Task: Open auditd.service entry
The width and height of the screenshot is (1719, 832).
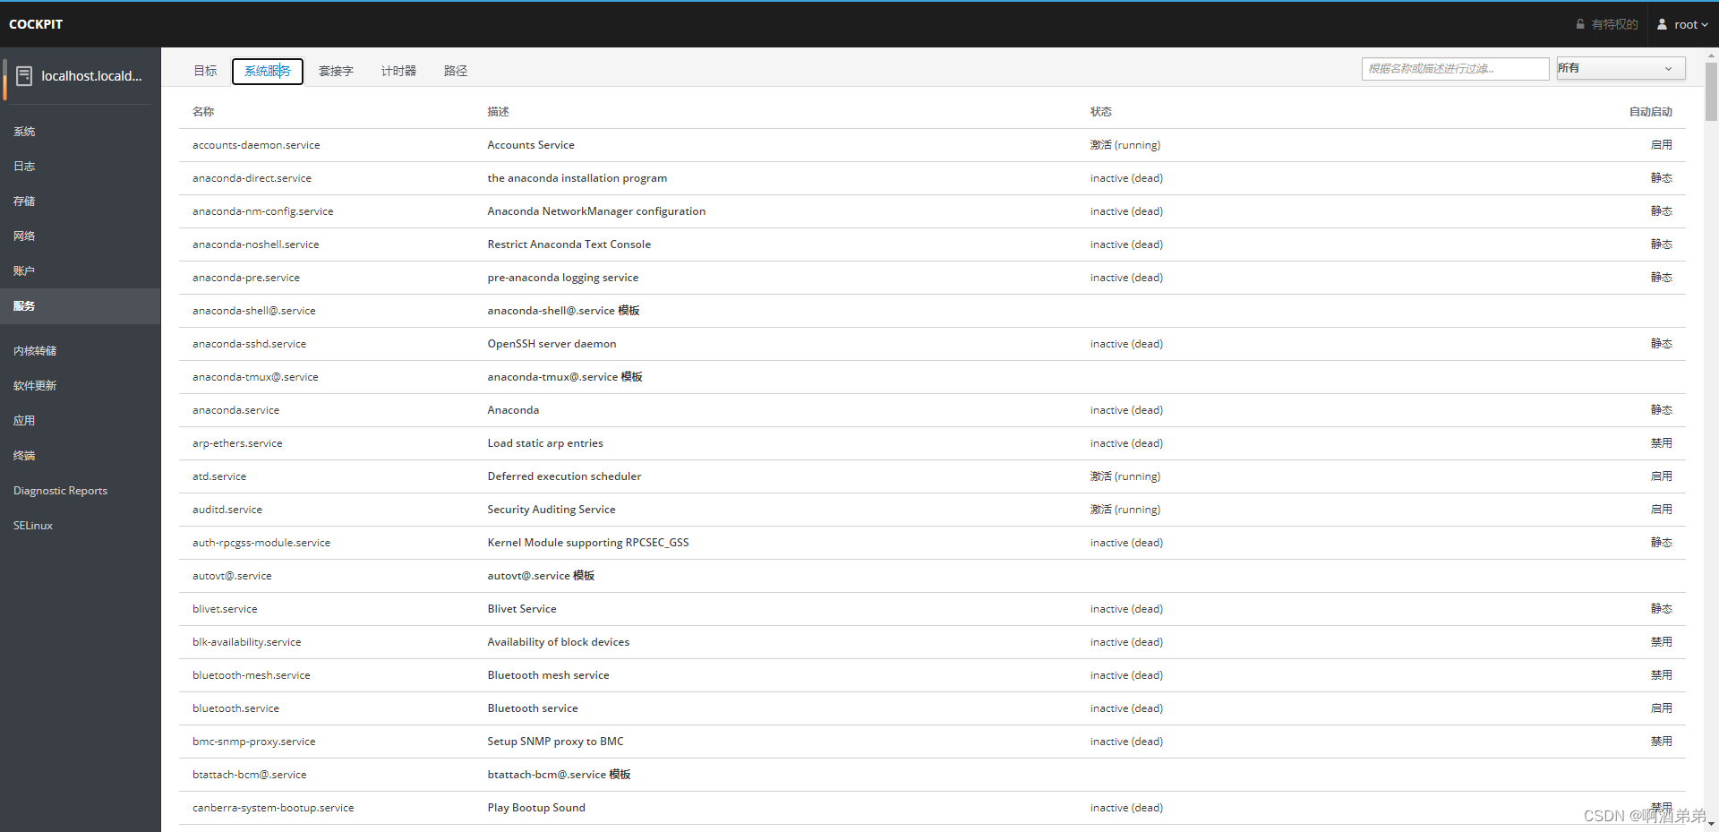Action: pyautogui.click(x=932, y=510)
